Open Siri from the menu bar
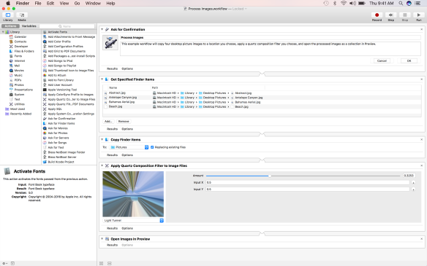Image resolution: width=427 pixels, height=266 pixels. click(409, 3)
